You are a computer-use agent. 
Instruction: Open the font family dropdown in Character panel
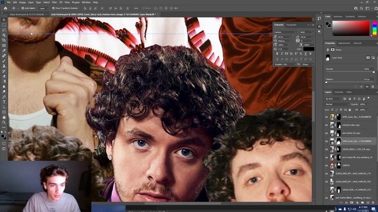(285, 32)
